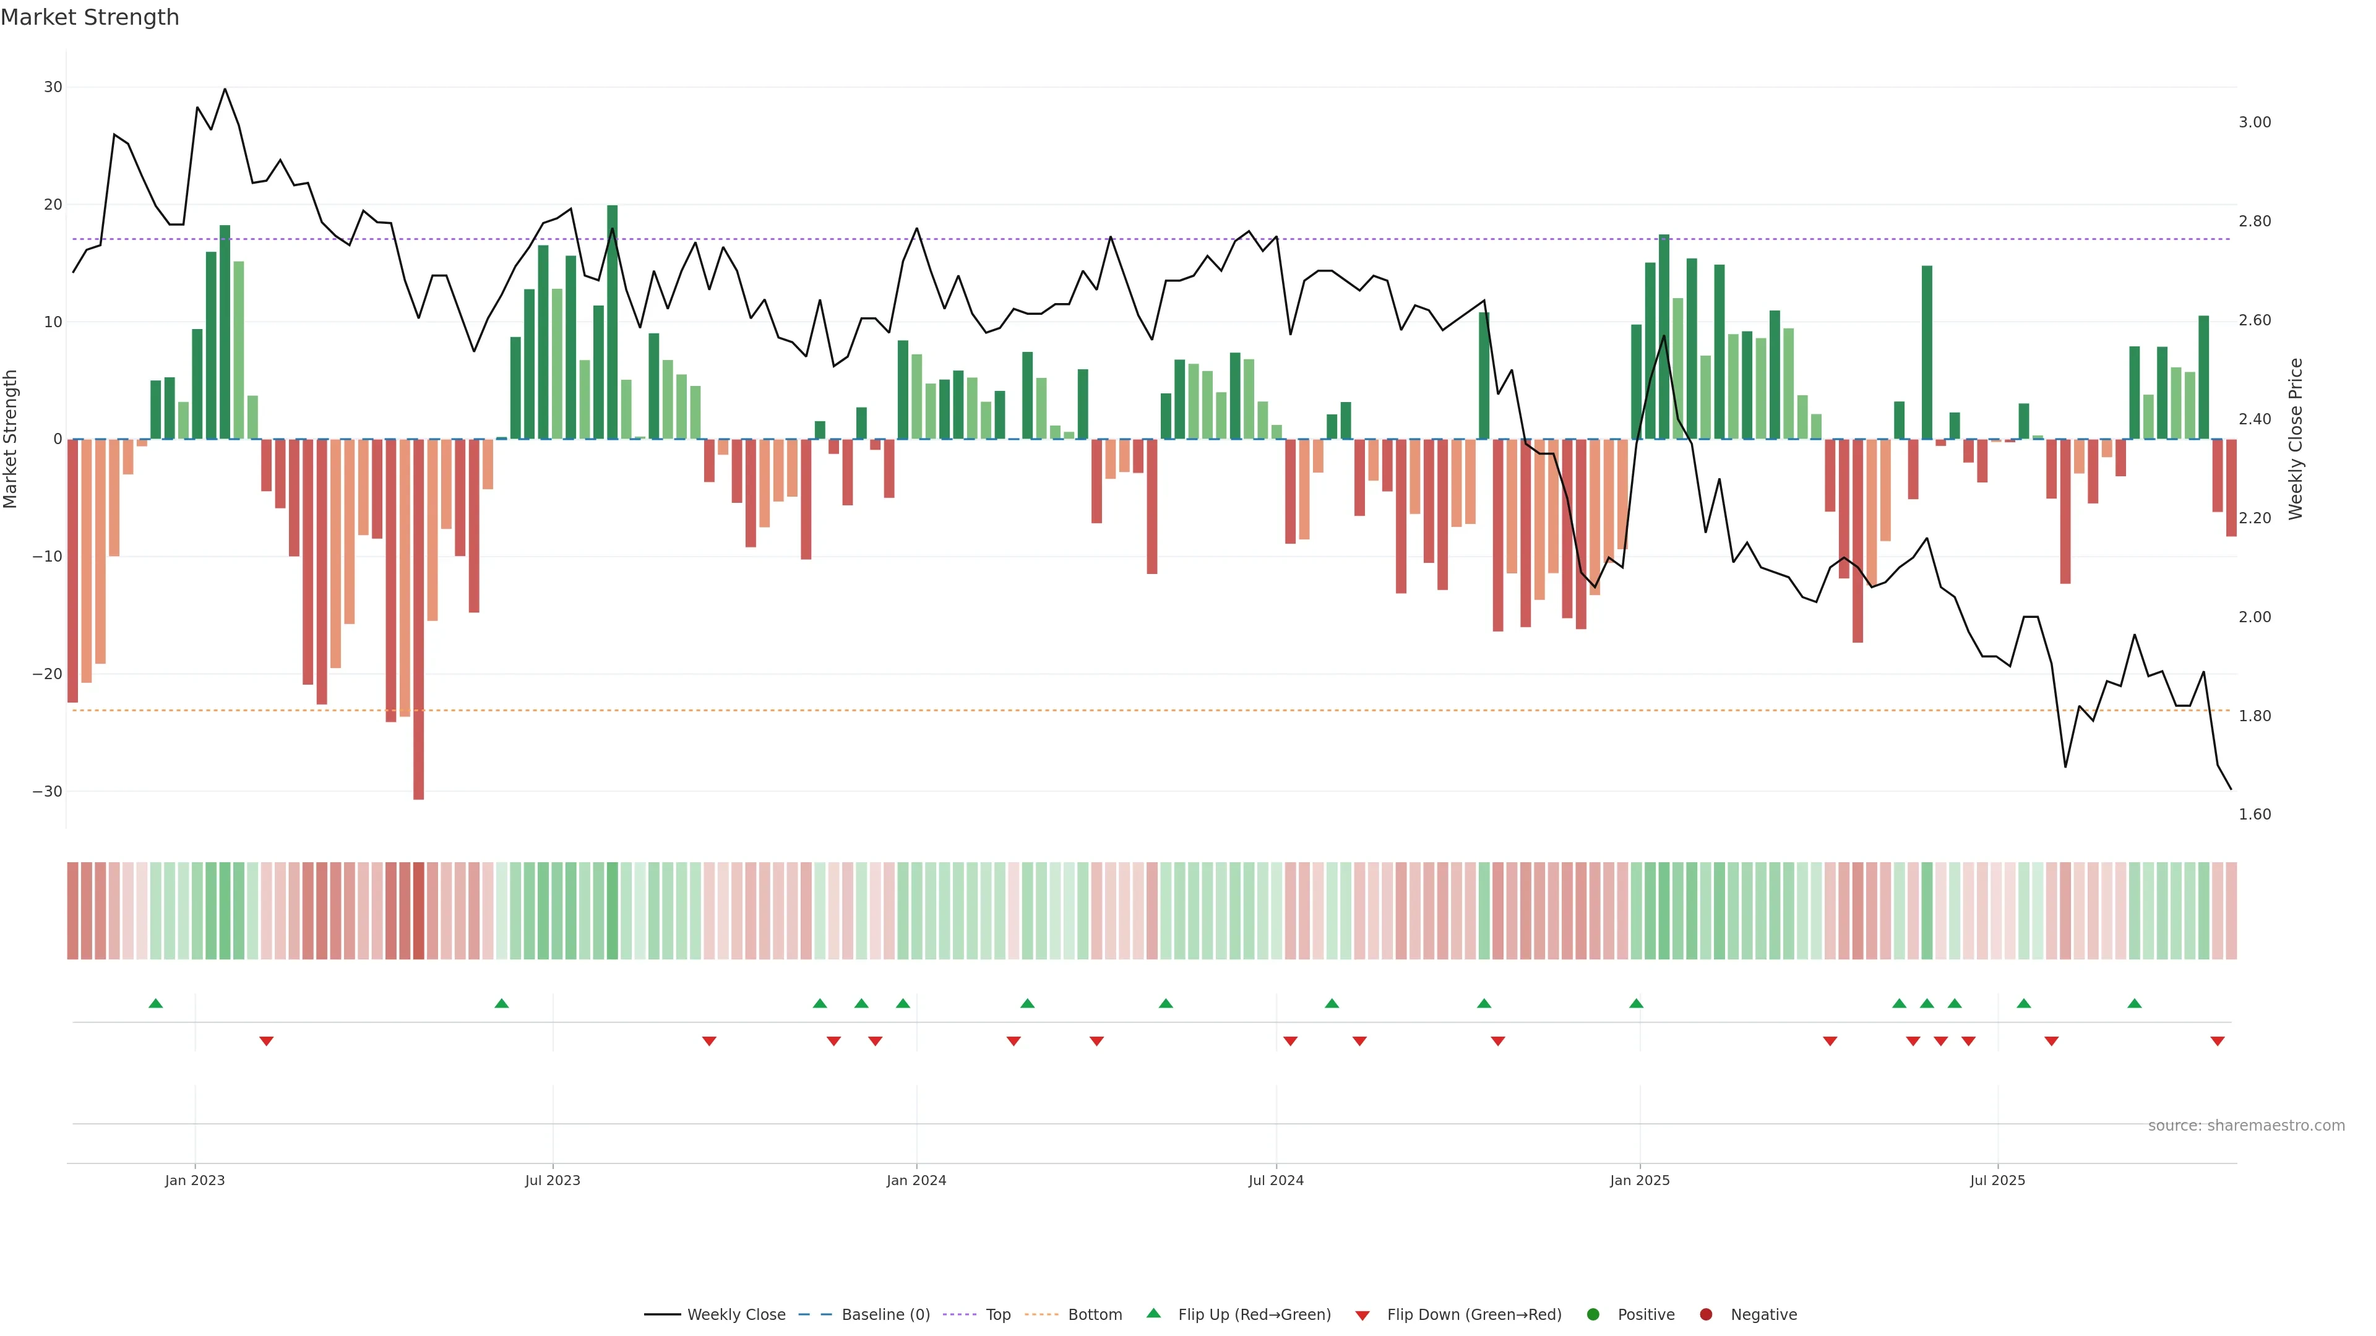Click the Market Strength chart title
This screenshot has width=2376, height=1336.
[x=90, y=17]
